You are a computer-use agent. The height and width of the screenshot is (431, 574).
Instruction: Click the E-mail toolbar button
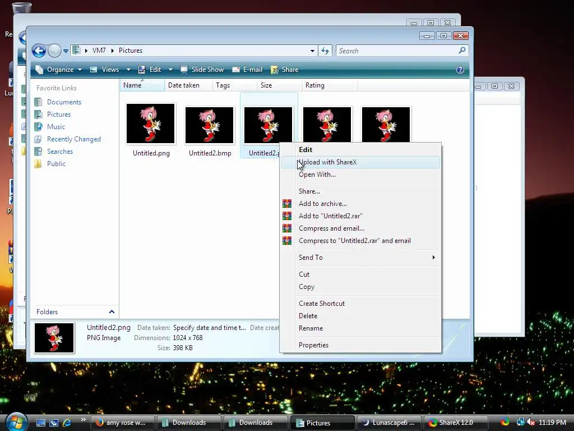coord(247,70)
